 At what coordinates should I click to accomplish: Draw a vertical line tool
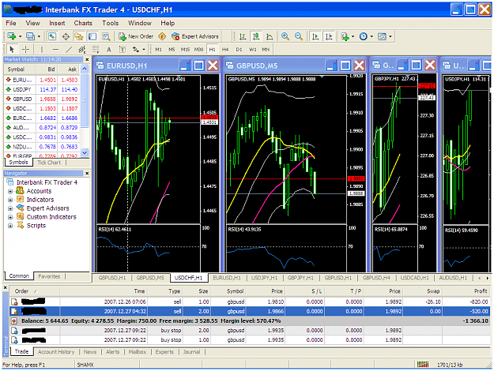pyautogui.click(x=41, y=50)
